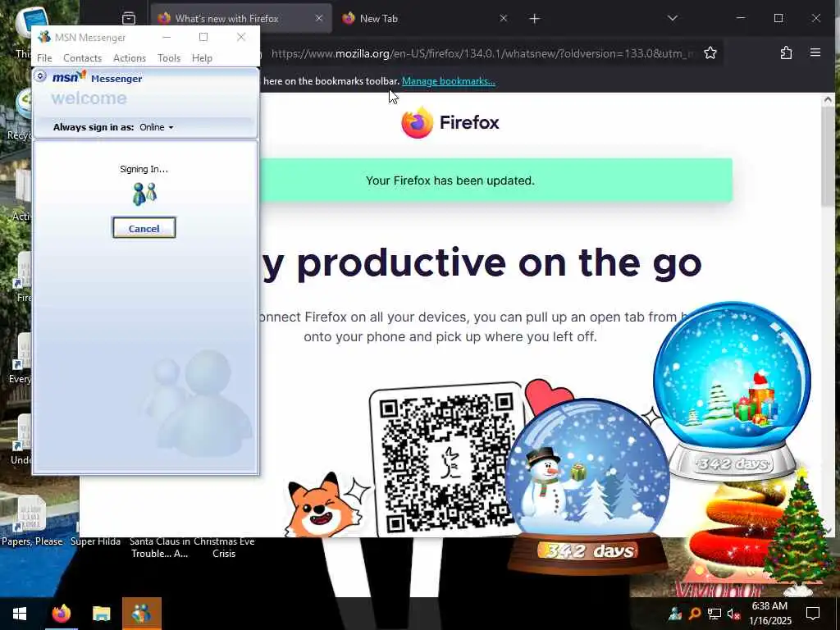Click the Firefox address bar URL field

click(x=481, y=53)
